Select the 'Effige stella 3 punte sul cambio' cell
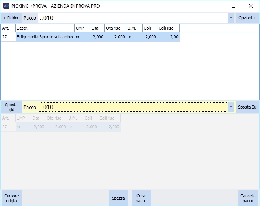The height and width of the screenshot is (206, 260). tap(45, 37)
